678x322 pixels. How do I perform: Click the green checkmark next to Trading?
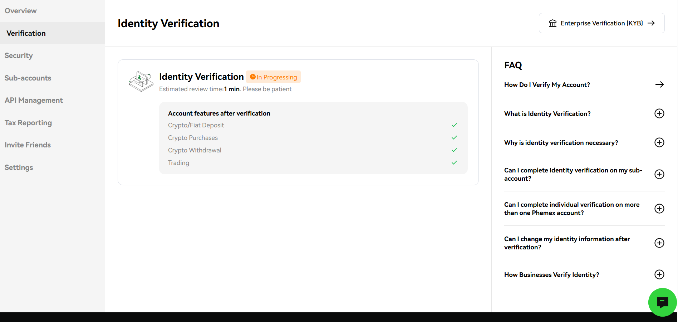click(454, 162)
